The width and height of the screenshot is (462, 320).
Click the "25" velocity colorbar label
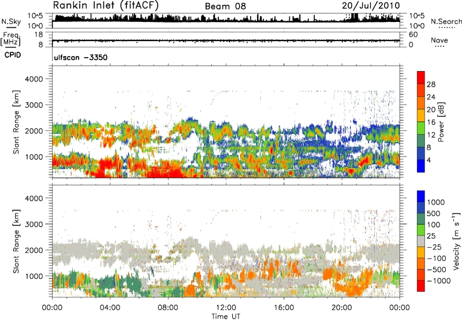tap(431, 236)
